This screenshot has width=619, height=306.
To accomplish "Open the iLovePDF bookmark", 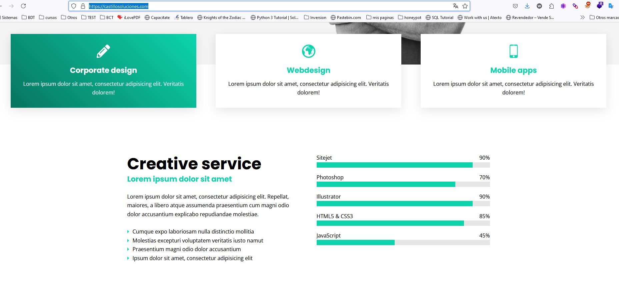I will (129, 17).
